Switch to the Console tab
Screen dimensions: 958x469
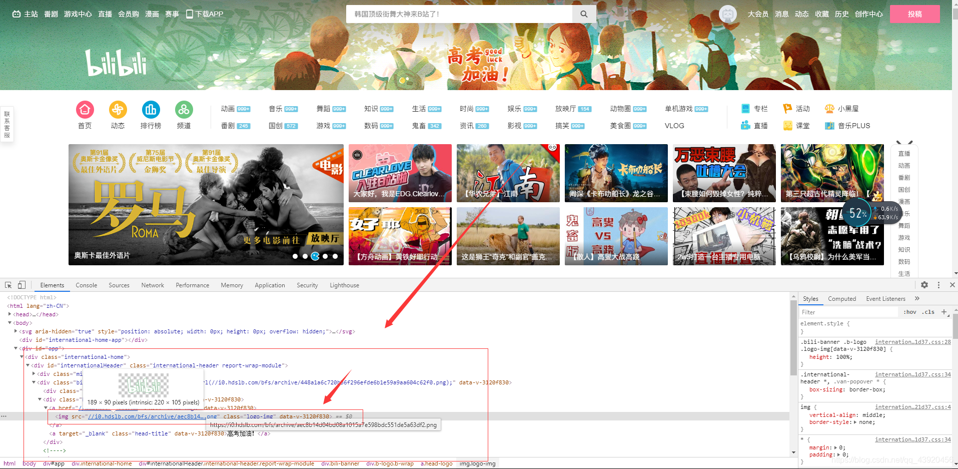(86, 285)
